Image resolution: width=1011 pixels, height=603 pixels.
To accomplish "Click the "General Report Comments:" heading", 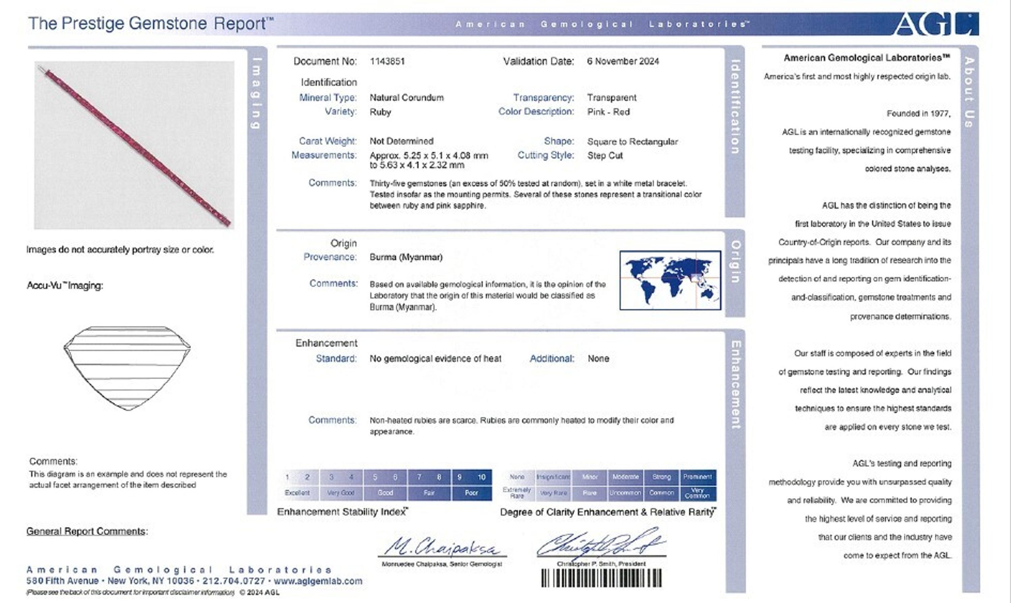I will click(87, 532).
